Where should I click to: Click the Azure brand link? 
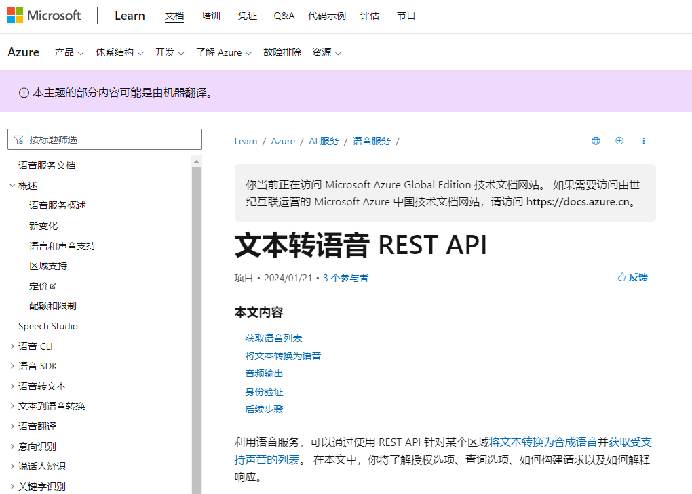point(23,52)
